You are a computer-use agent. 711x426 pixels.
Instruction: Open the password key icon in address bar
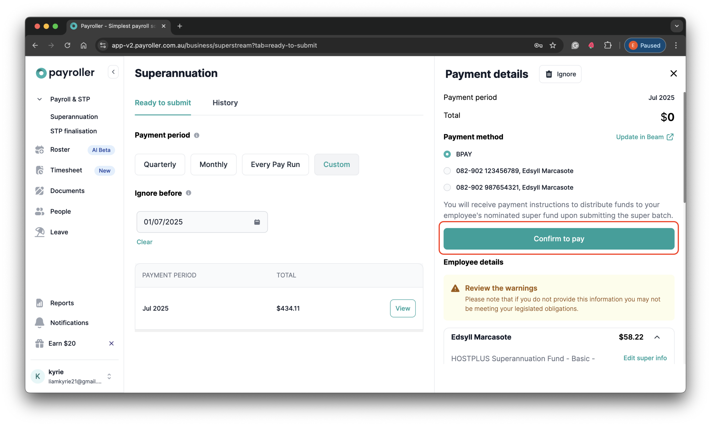pyautogui.click(x=538, y=45)
